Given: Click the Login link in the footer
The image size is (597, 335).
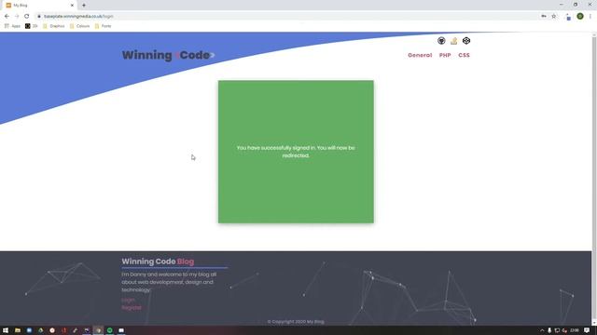Looking at the screenshot, I should coord(129,300).
